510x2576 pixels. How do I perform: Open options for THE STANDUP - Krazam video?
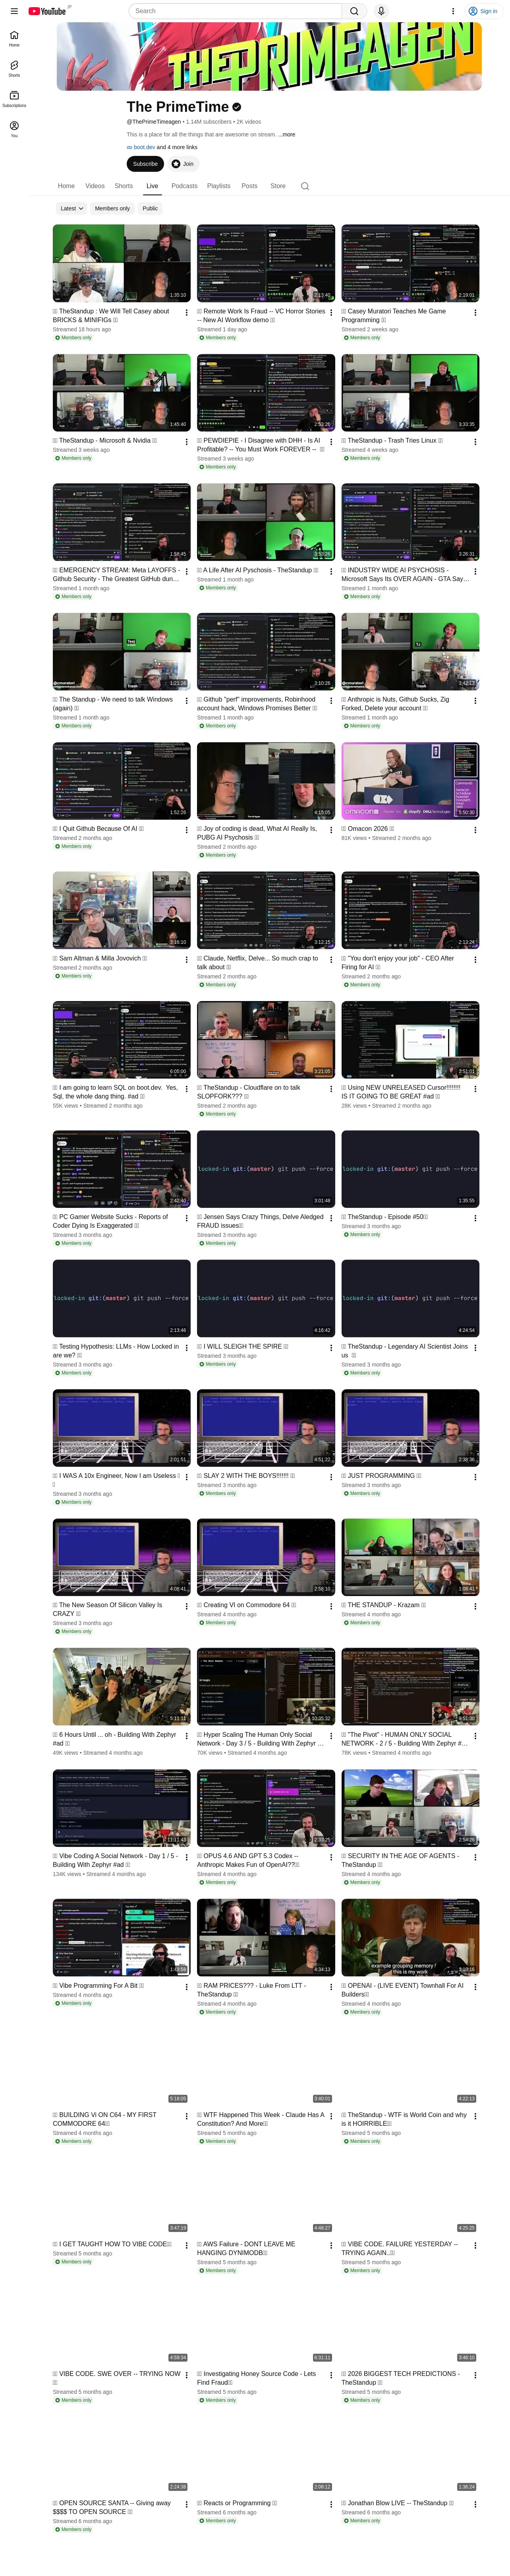click(x=475, y=1607)
